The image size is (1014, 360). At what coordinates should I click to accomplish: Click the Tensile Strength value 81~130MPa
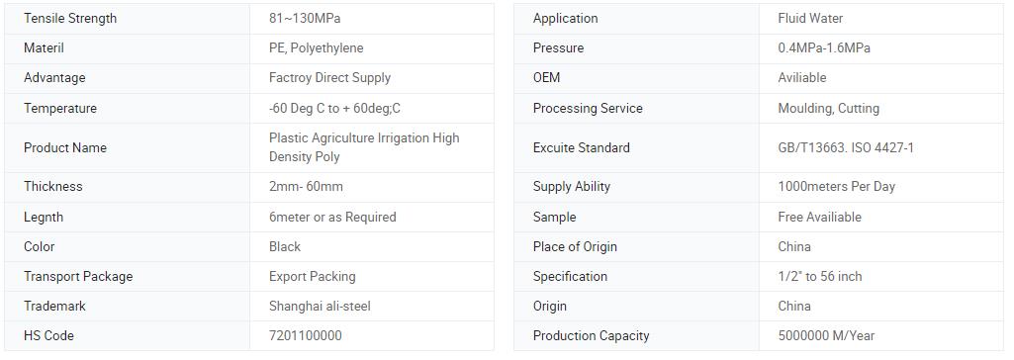click(x=305, y=18)
